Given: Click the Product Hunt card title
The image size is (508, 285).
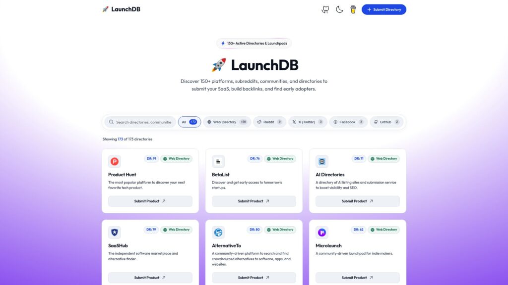Looking at the screenshot, I should tap(122, 175).
